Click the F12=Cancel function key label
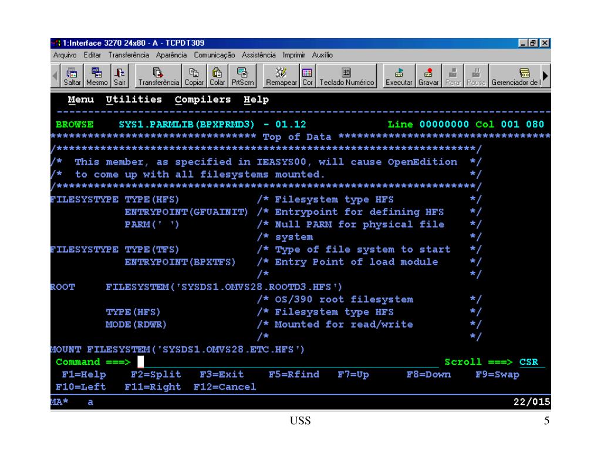This screenshot has width=601, height=450. [x=225, y=387]
